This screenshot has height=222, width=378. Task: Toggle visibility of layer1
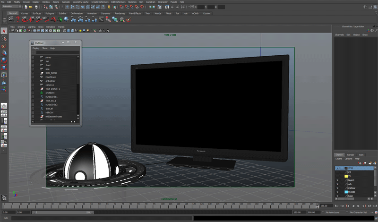coord(337,180)
